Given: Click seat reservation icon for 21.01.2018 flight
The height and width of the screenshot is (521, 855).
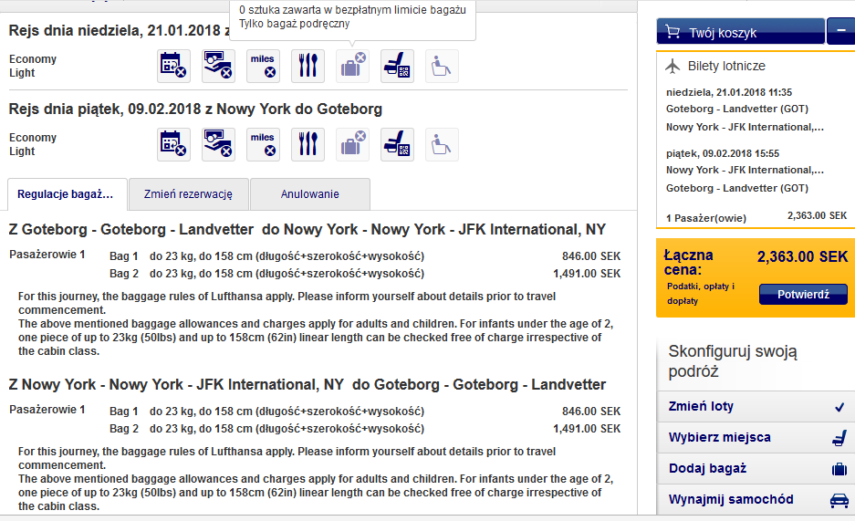Looking at the screenshot, I should click(x=397, y=66).
